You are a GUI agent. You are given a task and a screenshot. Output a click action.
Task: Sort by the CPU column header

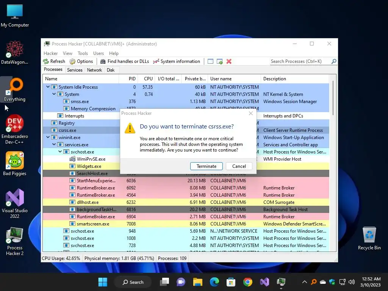point(146,79)
